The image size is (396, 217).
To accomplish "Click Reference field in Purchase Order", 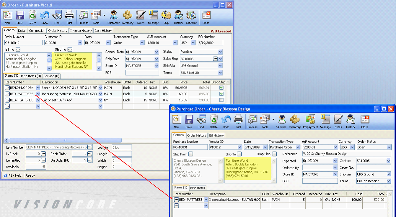I will (347, 154).
